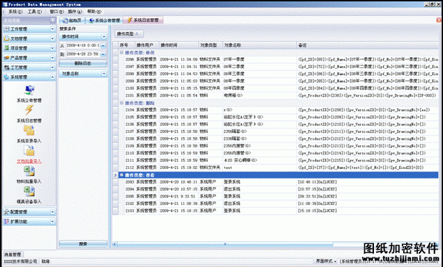Select log row 2094

click(x=278, y=189)
